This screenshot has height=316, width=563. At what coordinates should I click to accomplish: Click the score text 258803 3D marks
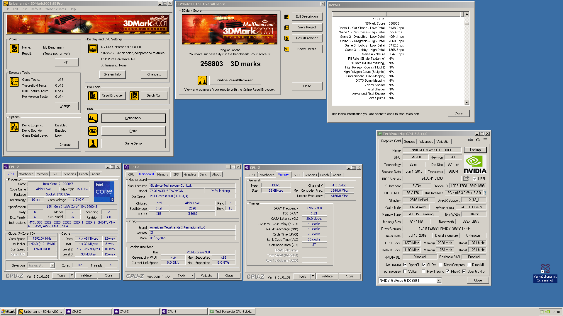230,64
